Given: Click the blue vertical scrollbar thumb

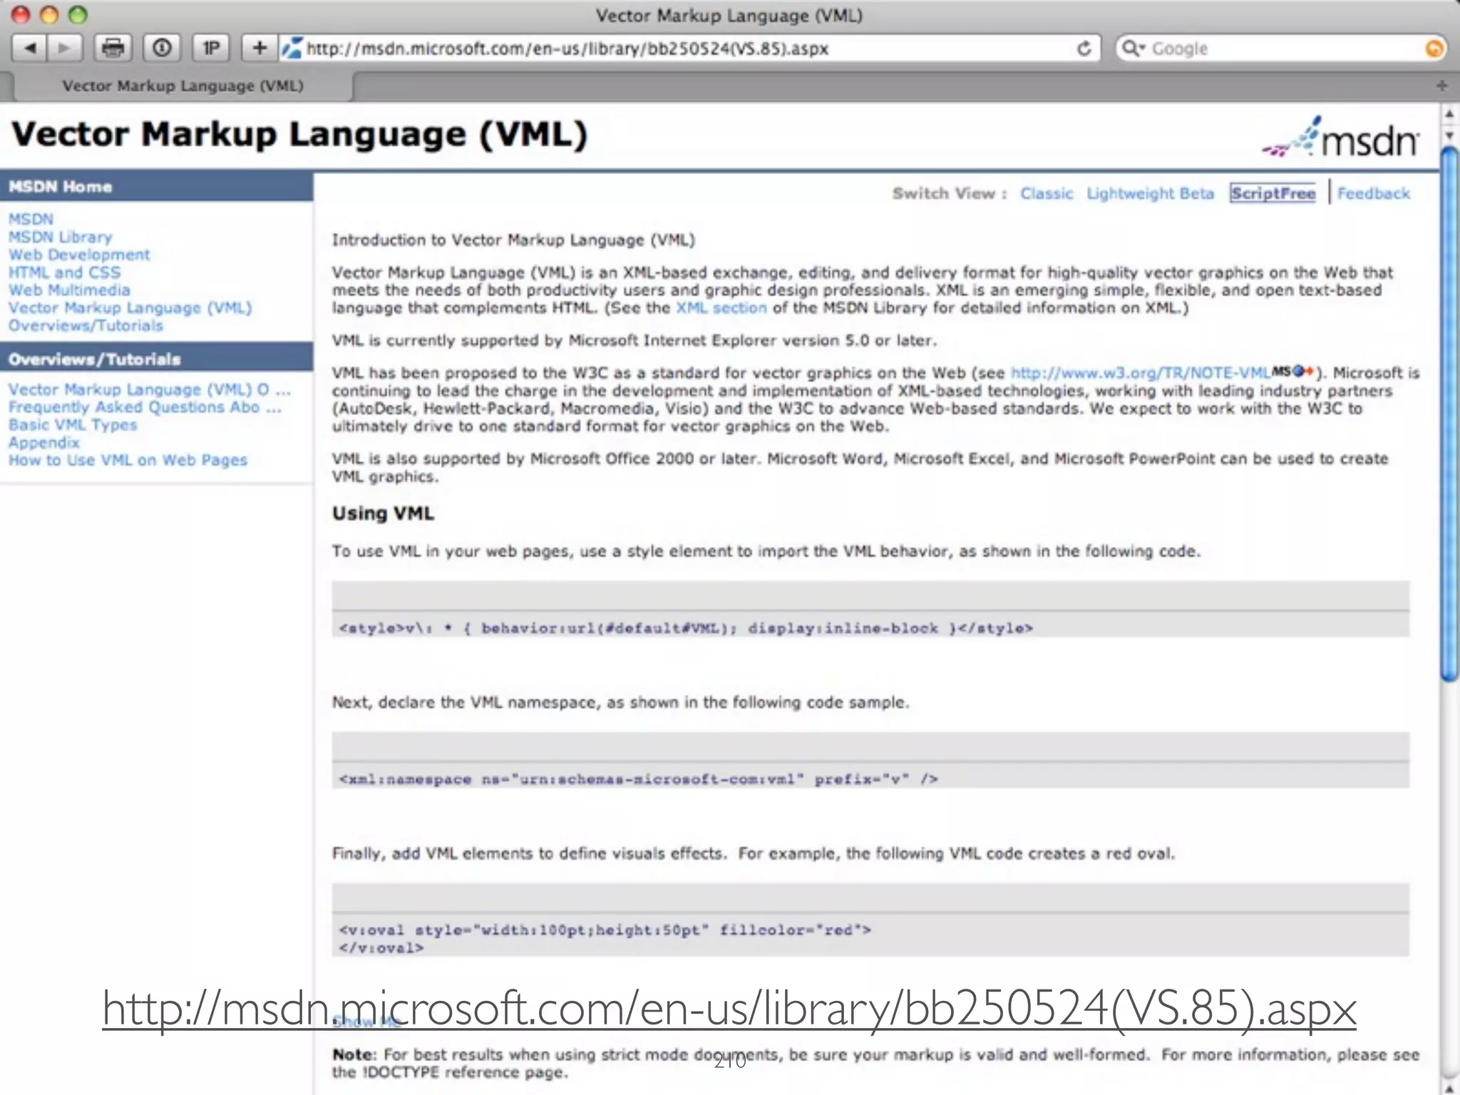Looking at the screenshot, I should pyautogui.click(x=1449, y=413).
